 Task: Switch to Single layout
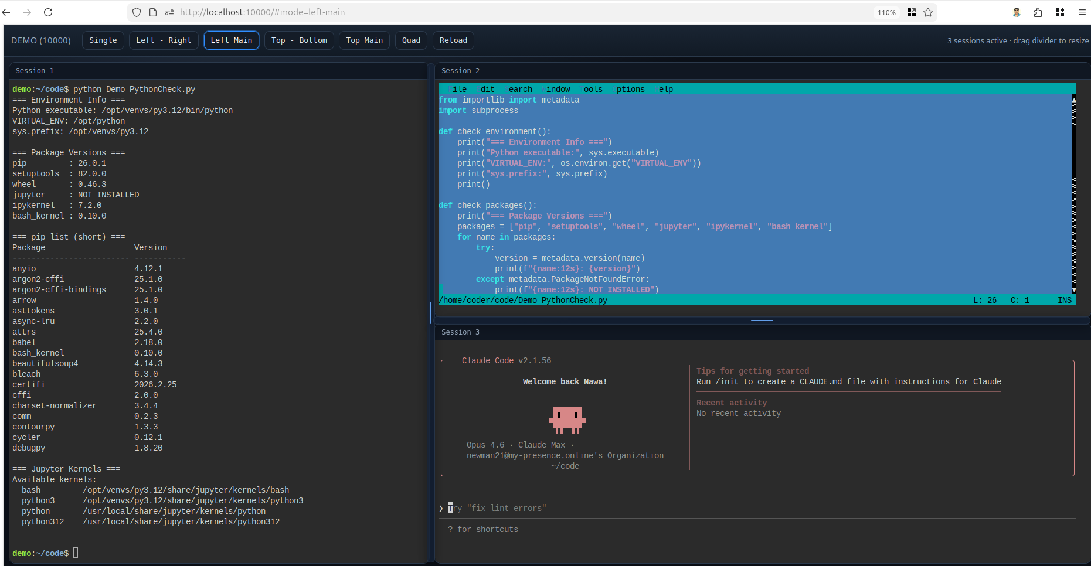coord(103,40)
